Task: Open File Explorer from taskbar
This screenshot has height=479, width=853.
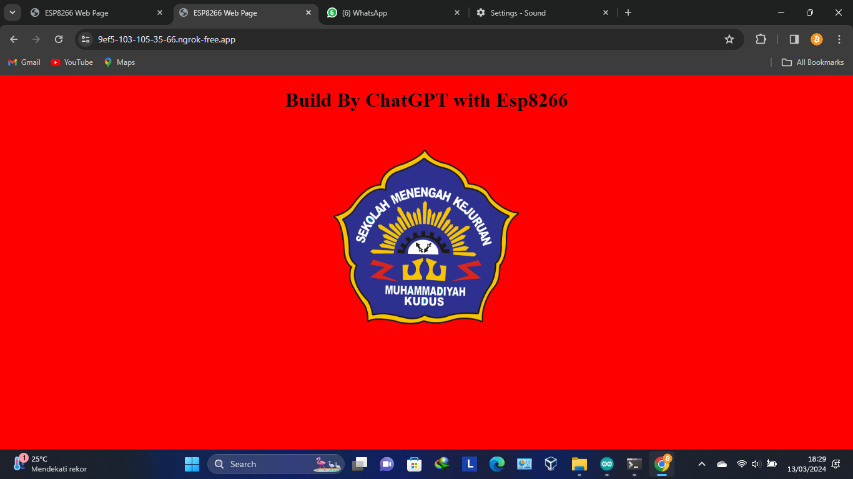Action: coord(579,464)
